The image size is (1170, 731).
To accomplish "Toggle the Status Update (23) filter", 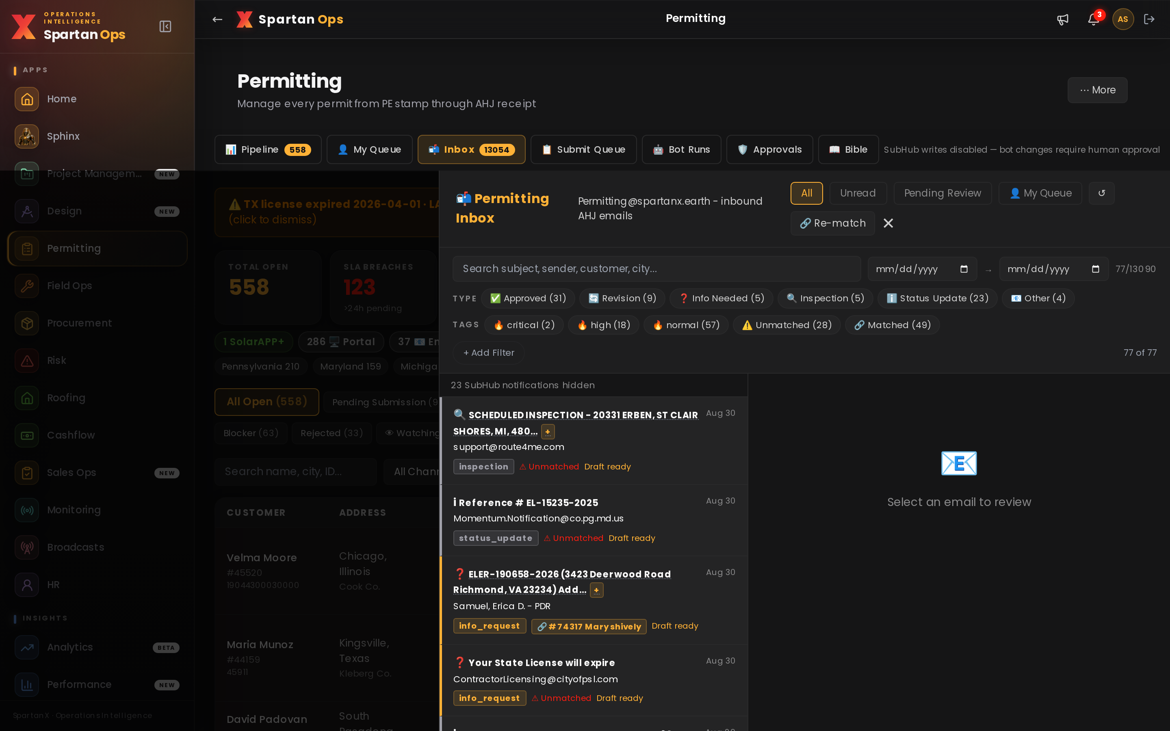I will point(938,298).
